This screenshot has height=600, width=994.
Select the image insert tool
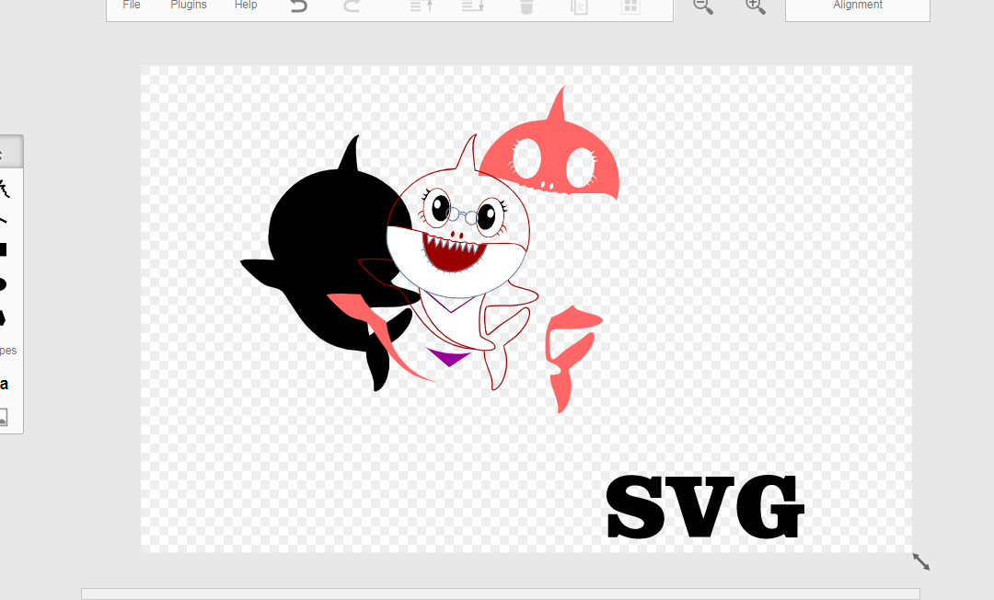pos(4,418)
